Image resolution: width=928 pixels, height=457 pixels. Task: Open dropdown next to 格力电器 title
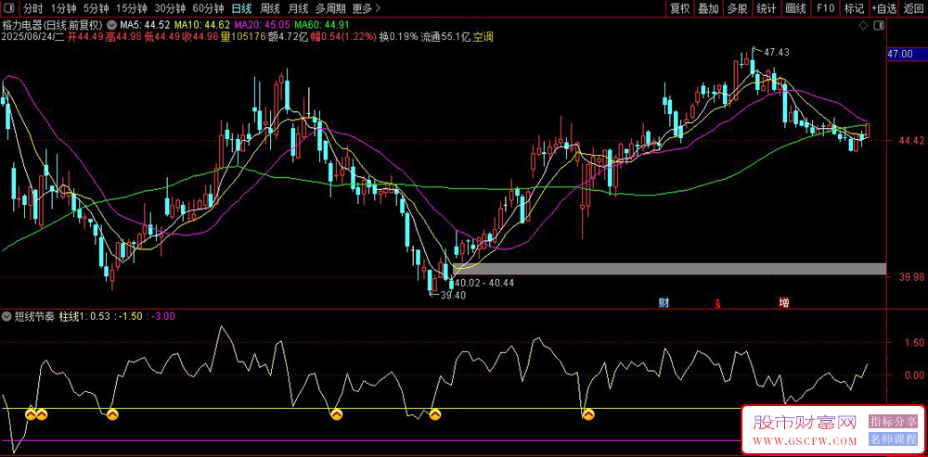(x=112, y=25)
